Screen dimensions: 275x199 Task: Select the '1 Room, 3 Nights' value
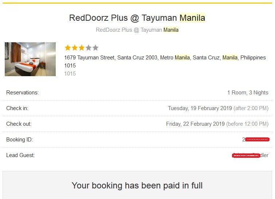click(248, 93)
